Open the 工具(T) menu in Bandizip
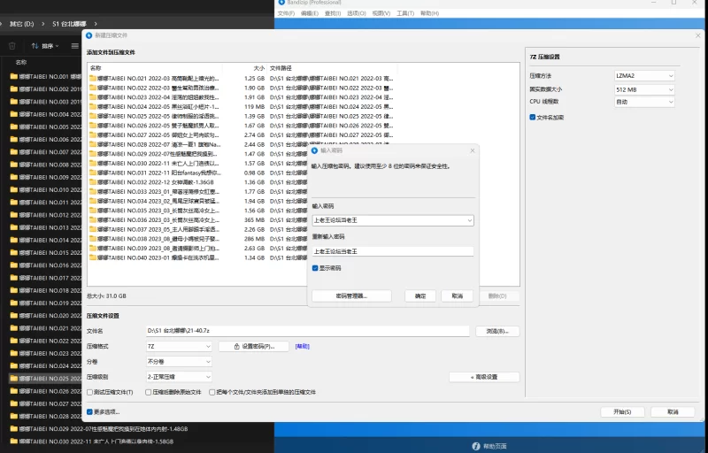708x453 pixels. (405, 13)
